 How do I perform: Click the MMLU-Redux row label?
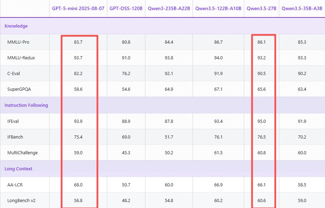[21, 58]
